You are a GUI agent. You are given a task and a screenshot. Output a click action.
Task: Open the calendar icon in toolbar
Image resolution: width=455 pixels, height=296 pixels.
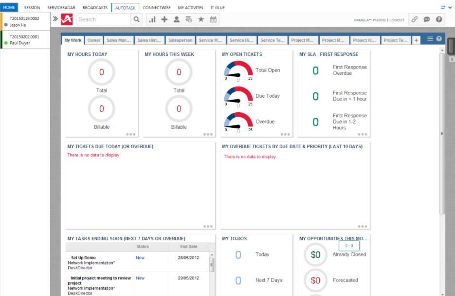coord(213,19)
